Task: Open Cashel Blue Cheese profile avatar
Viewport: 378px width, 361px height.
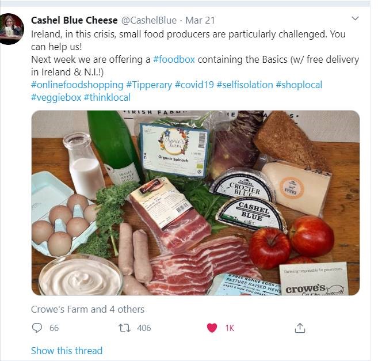Action: (11, 29)
